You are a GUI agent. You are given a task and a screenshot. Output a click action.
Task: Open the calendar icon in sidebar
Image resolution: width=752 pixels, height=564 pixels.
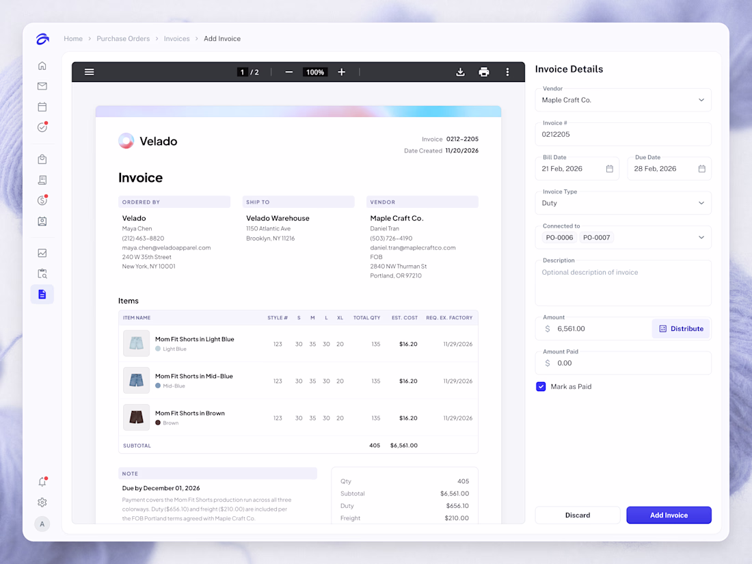point(42,107)
